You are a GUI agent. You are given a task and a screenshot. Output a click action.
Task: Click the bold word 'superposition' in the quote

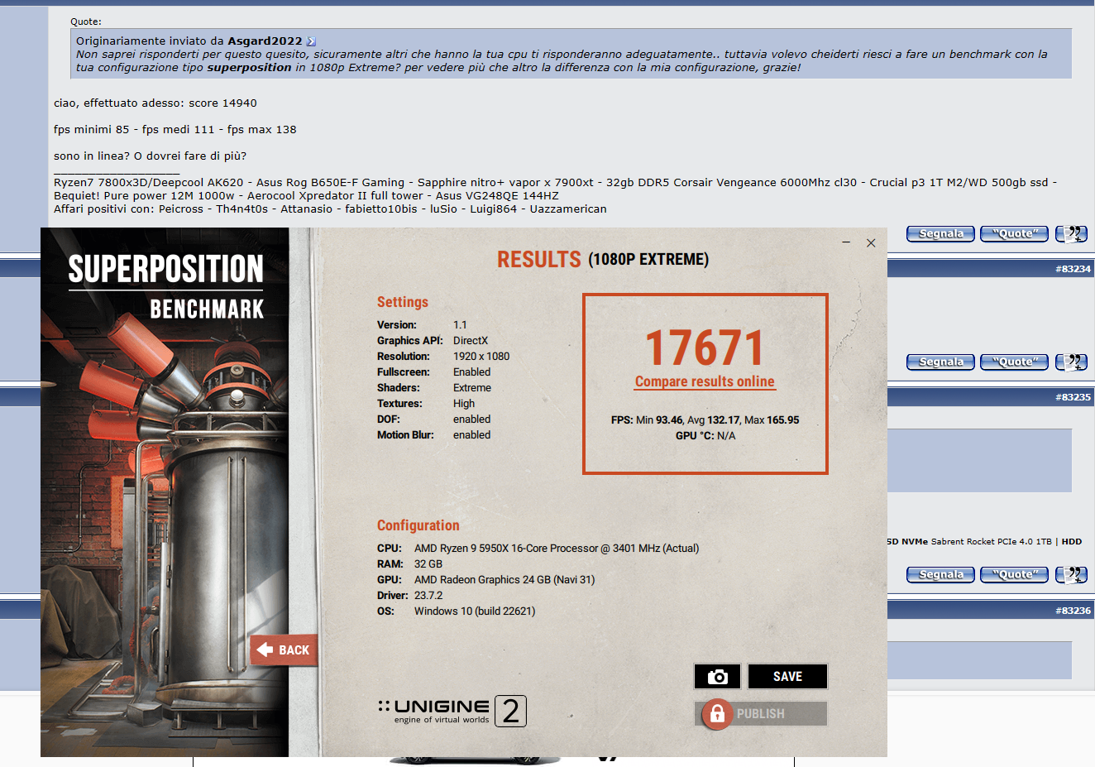point(249,68)
